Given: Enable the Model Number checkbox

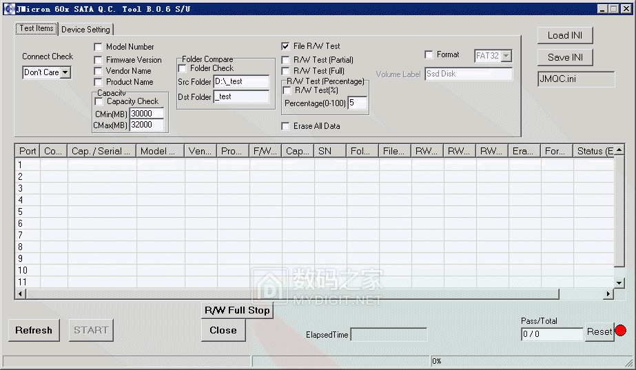Looking at the screenshot, I should pyautogui.click(x=98, y=47).
